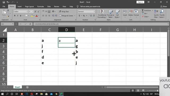Open the Insert Function fx dialog

30,24
